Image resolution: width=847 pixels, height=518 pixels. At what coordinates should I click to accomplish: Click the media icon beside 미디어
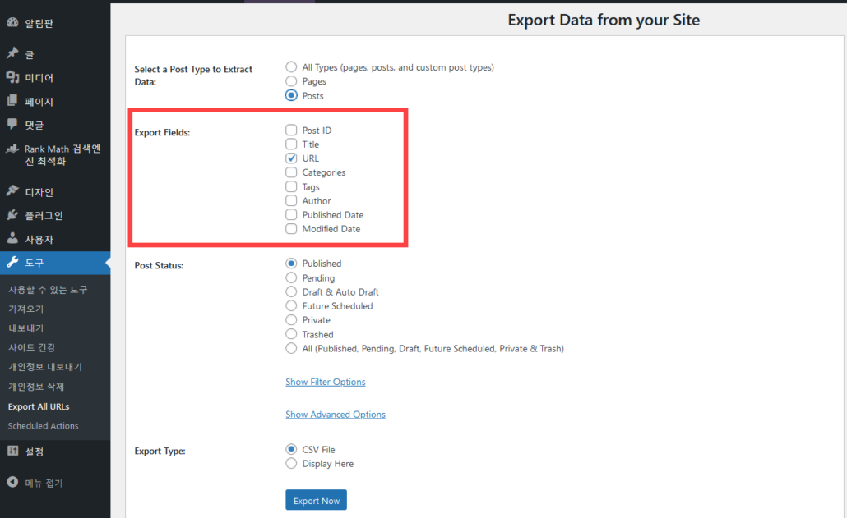(x=12, y=77)
